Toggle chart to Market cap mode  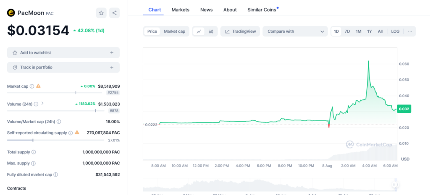[174, 31]
